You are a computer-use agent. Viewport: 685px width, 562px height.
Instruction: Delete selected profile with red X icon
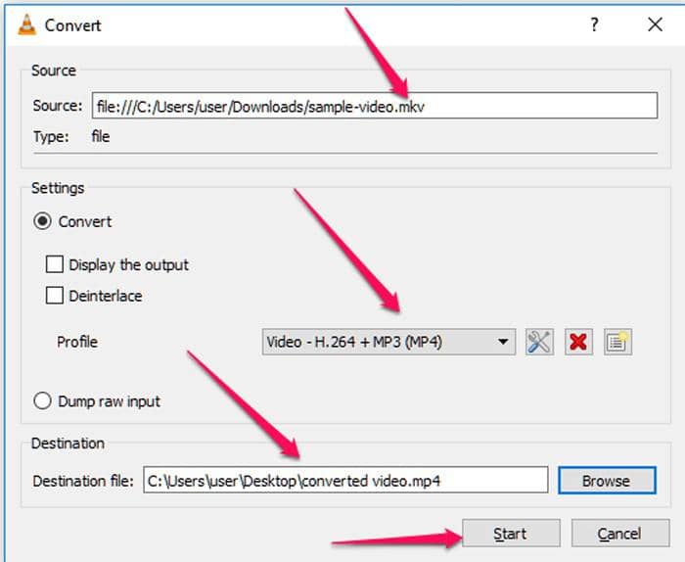(x=578, y=342)
